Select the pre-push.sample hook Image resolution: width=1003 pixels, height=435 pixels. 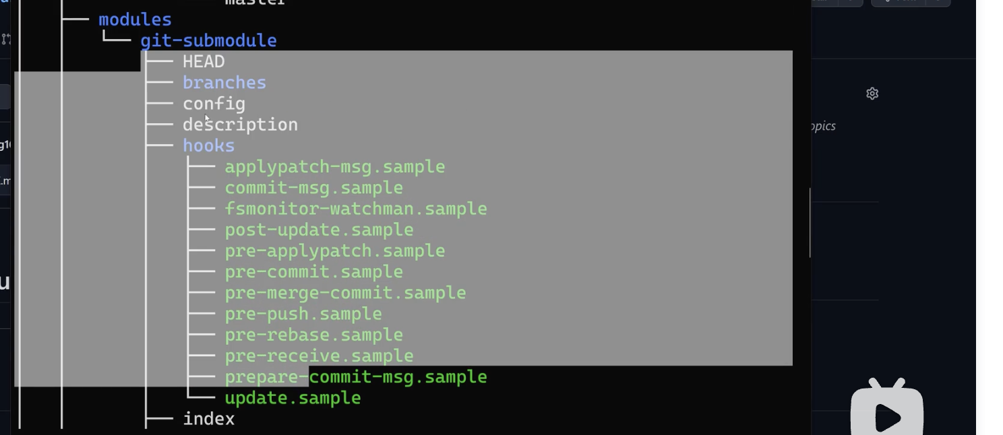coord(303,314)
